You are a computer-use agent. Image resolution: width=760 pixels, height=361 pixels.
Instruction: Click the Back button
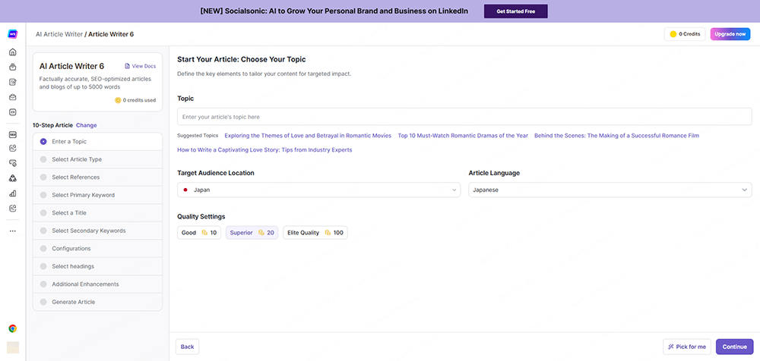tap(187, 347)
